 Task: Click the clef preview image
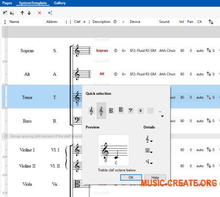(x=113, y=150)
